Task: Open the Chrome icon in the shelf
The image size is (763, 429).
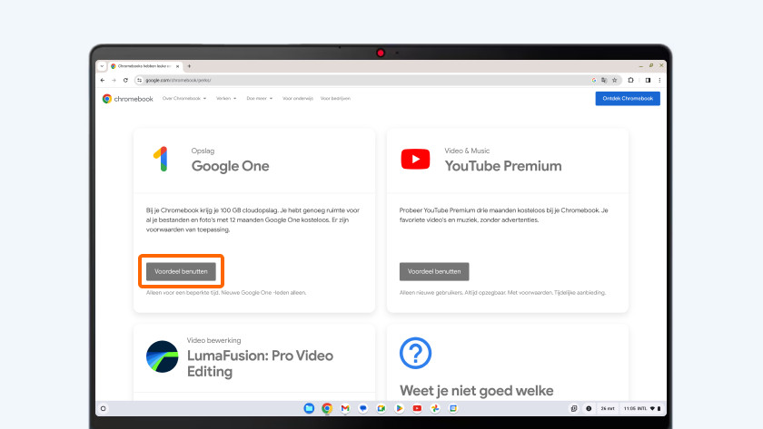Action: click(x=327, y=408)
